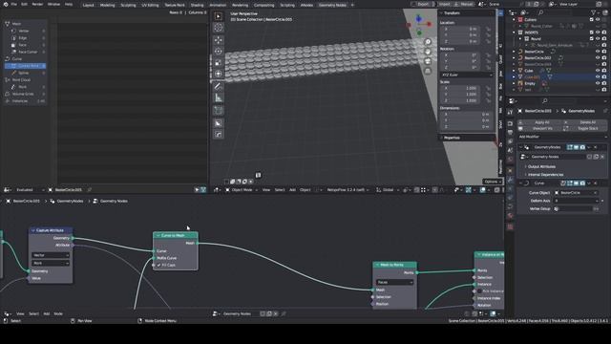611x344 pixels.
Task: Expand Internal Dependencies panel
Action: [545, 175]
